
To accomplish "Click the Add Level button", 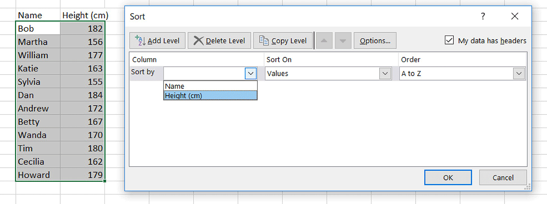I will (157, 41).
